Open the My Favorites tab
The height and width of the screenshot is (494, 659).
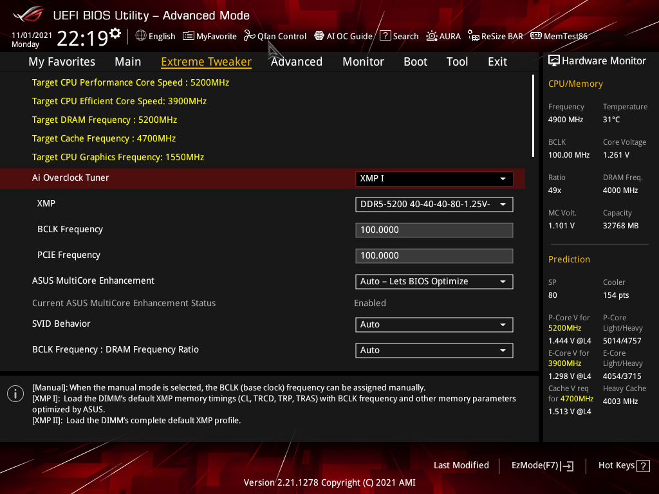point(62,62)
